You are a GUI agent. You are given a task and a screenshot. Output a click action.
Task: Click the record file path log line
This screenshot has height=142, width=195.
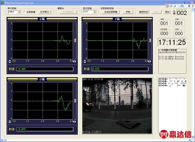[x=172, y=51]
